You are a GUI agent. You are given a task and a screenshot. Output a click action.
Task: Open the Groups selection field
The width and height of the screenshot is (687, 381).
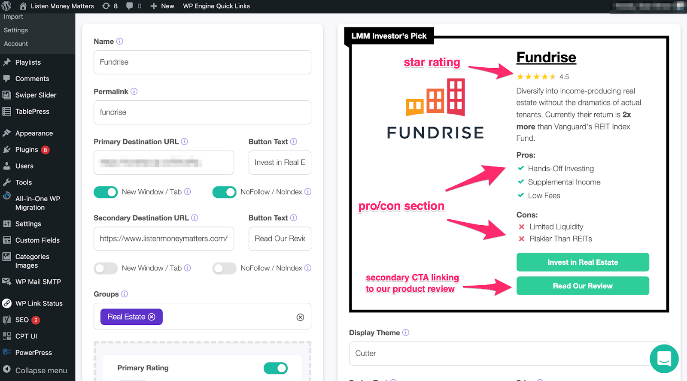coord(202,317)
